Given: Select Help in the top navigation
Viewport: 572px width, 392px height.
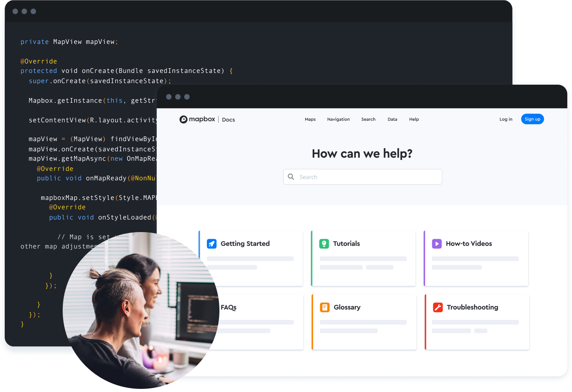Looking at the screenshot, I should pyautogui.click(x=414, y=119).
